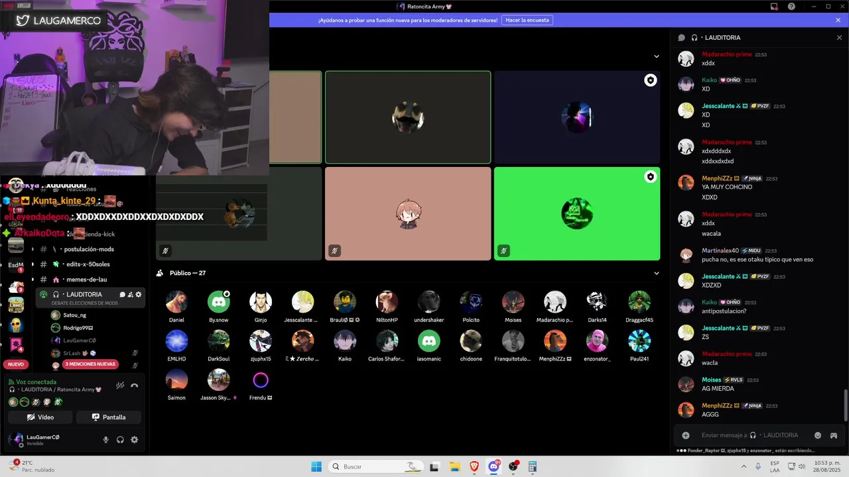Mute the microphone in user panel

pyautogui.click(x=105, y=439)
